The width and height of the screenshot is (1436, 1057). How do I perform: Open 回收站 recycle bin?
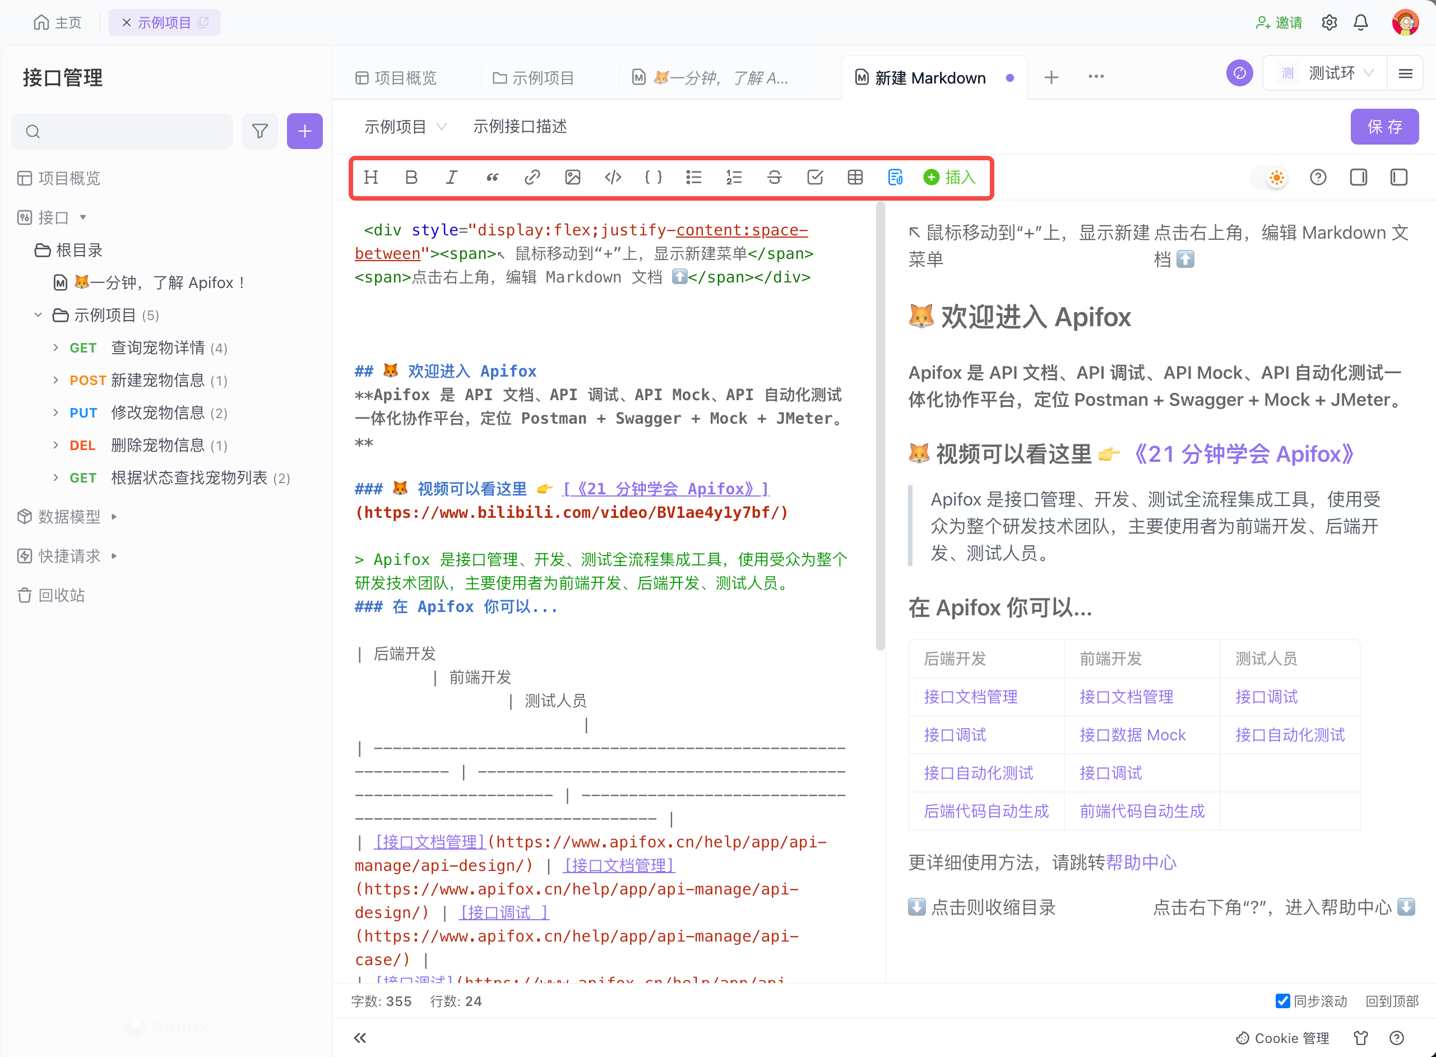pos(51,595)
